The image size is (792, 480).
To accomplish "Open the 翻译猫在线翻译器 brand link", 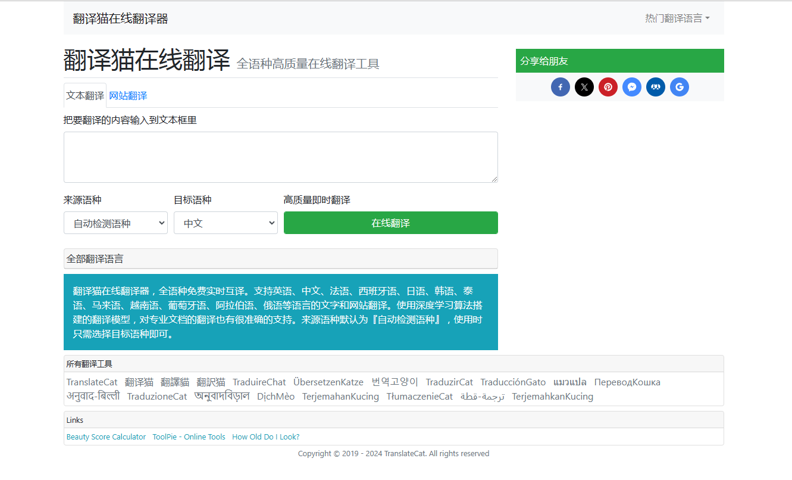I will (x=121, y=18).
